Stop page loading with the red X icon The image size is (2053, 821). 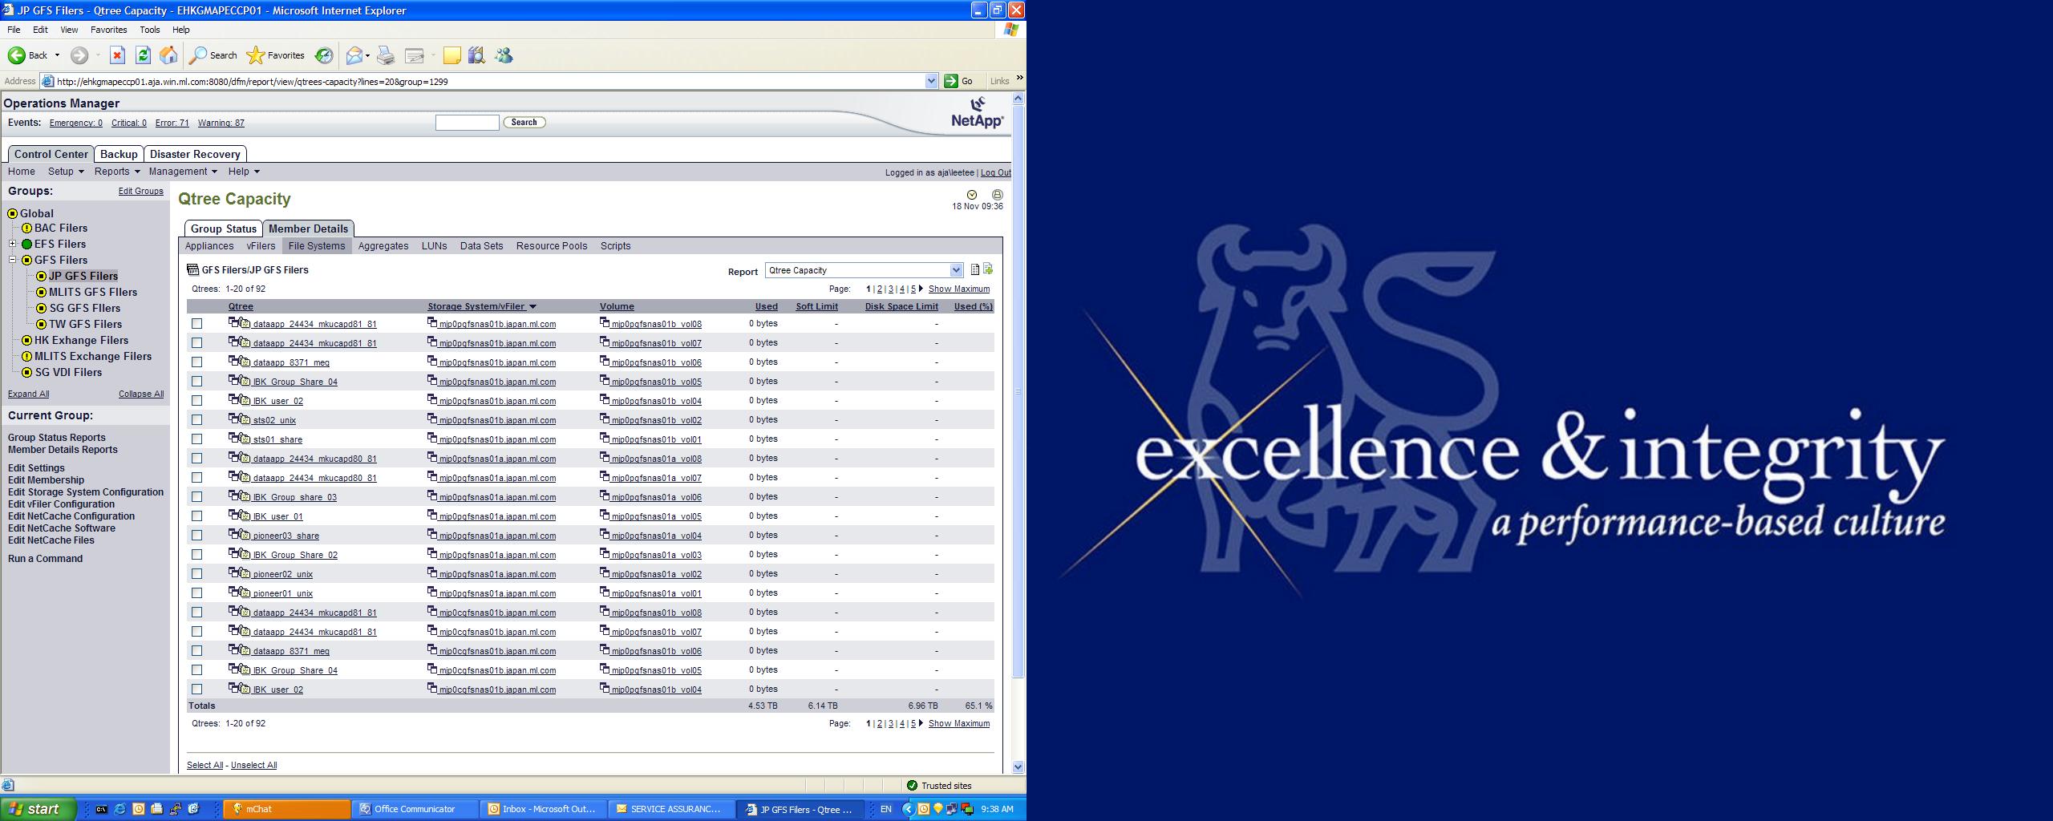tap(117, 55)
